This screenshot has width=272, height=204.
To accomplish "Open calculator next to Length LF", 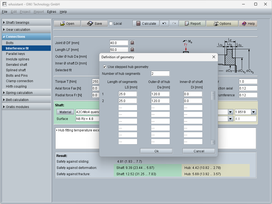I will coord(132,50).
